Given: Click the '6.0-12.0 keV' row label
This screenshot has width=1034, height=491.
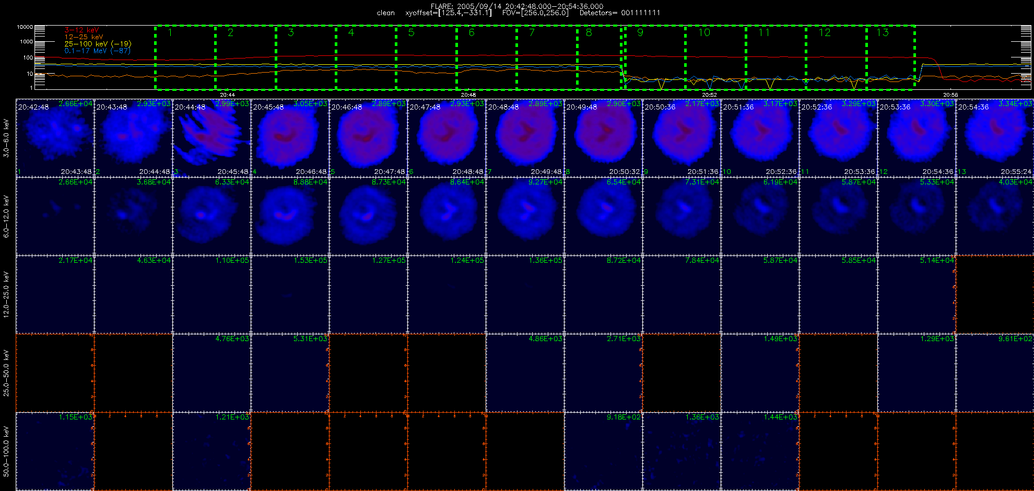Looking at the screenshot, I should pyautogui.click(x=6, y=216).
